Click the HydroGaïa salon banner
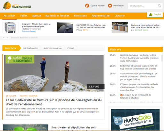Screen dimensions: 164x131 click(135, 120)
